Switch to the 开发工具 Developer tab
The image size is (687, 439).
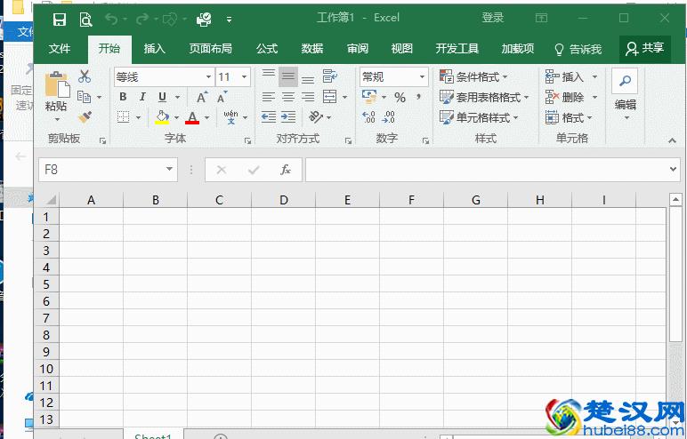(457, 49)
